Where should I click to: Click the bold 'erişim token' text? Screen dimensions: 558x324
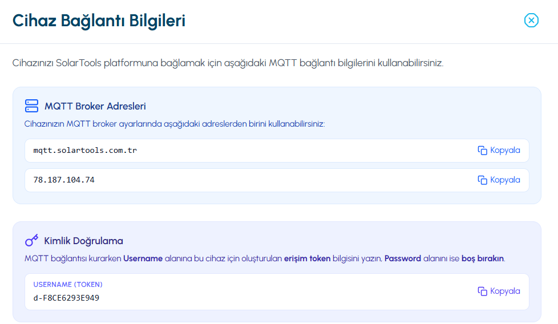coord(307,258)
